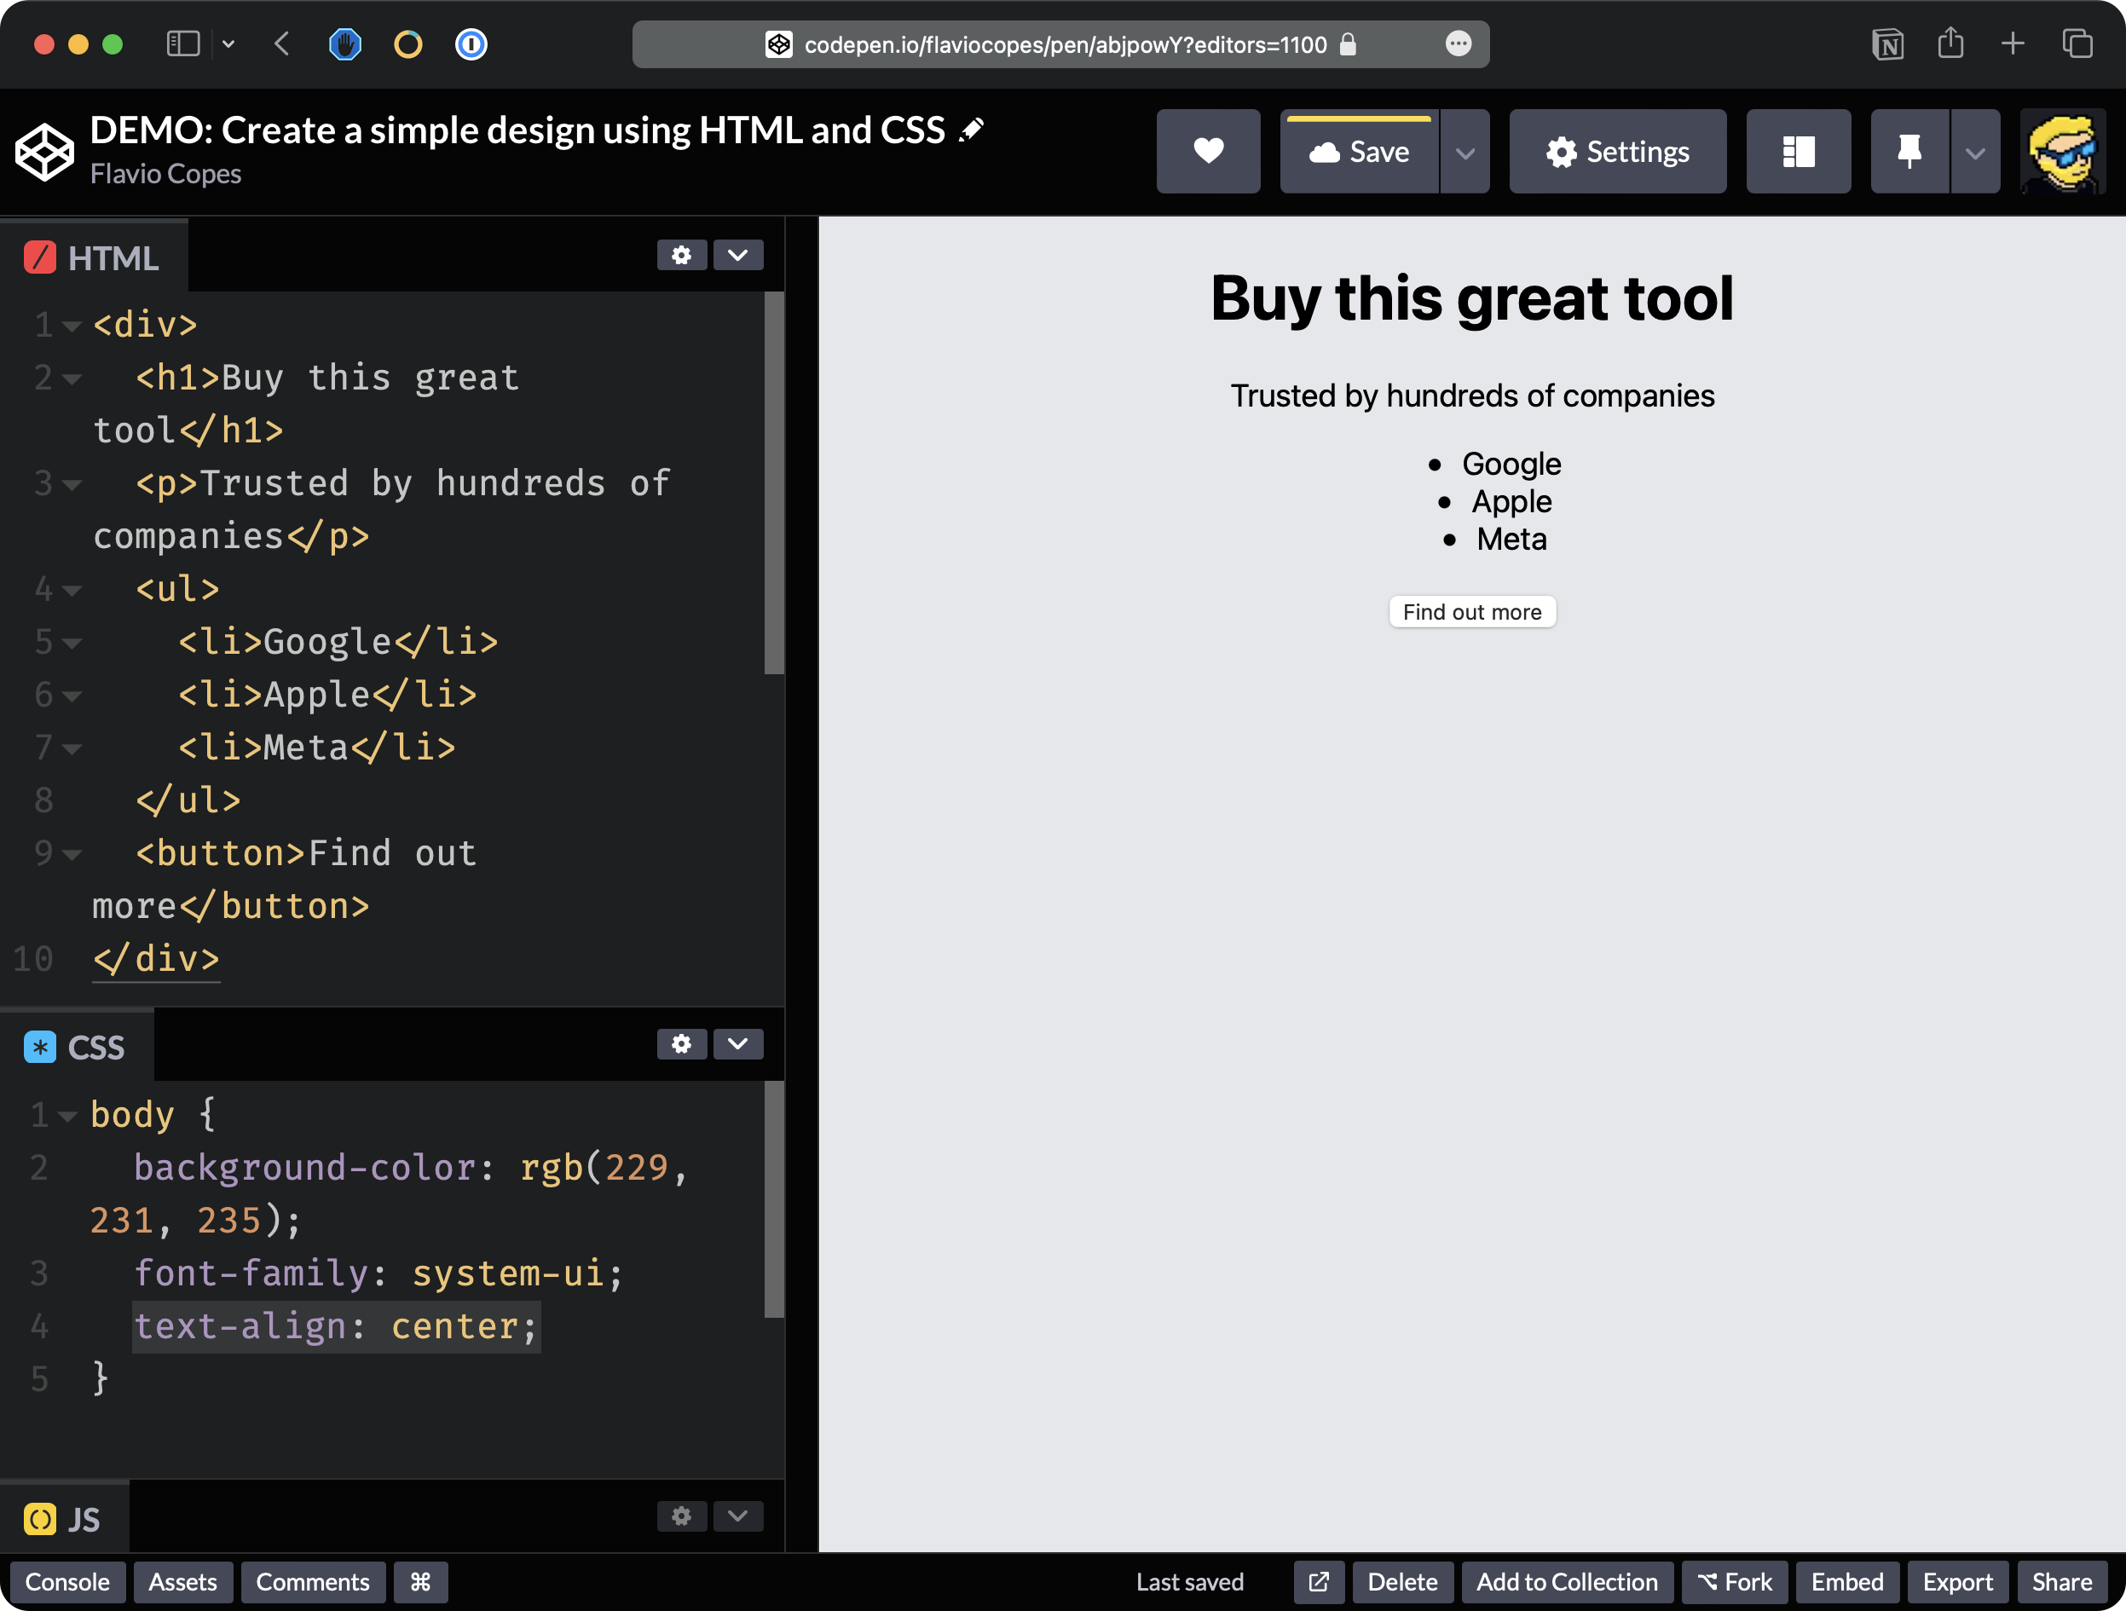Open the change view layout icon
2126x1611 pixels.
click(x=1797, y=152)
